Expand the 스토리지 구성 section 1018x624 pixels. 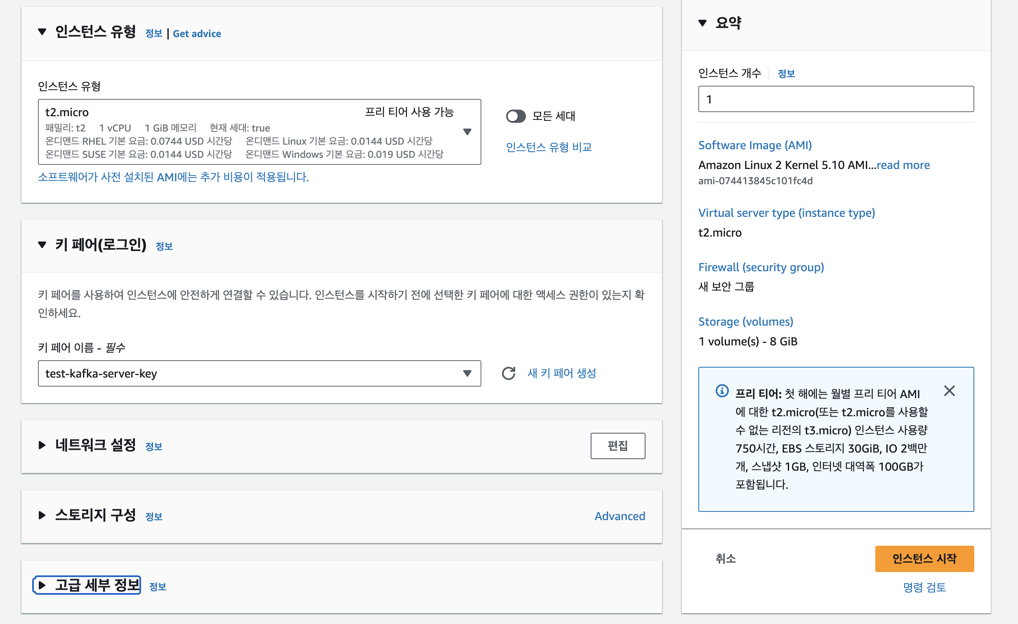point(42,515)
